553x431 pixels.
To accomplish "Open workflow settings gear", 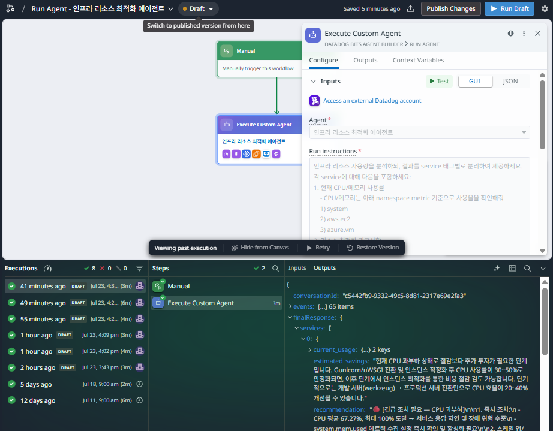I will [x=545, y=8].
